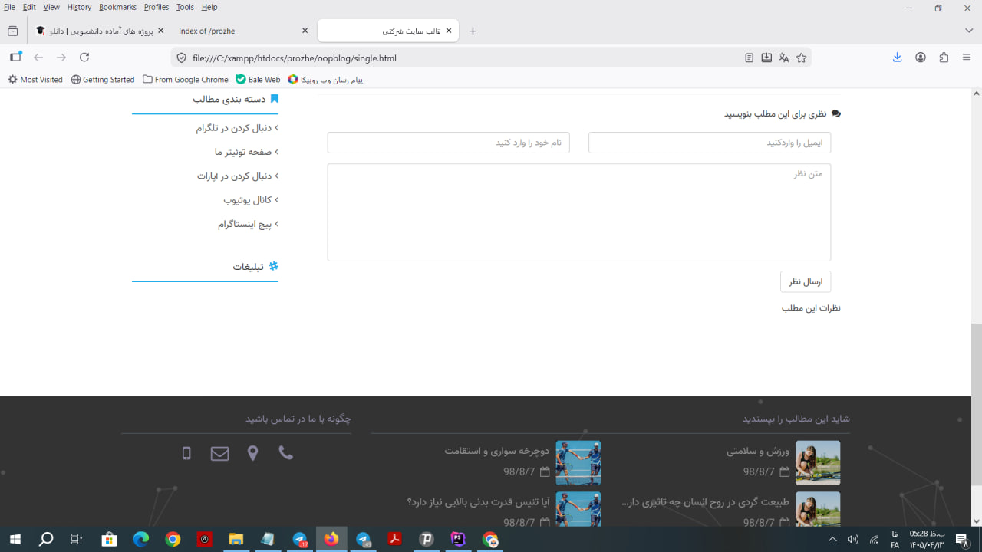Screen dimensions: 982x552
Task: Open the 'پیام رسان وب روبیکا' bookmark
Action: coord(325,79)
